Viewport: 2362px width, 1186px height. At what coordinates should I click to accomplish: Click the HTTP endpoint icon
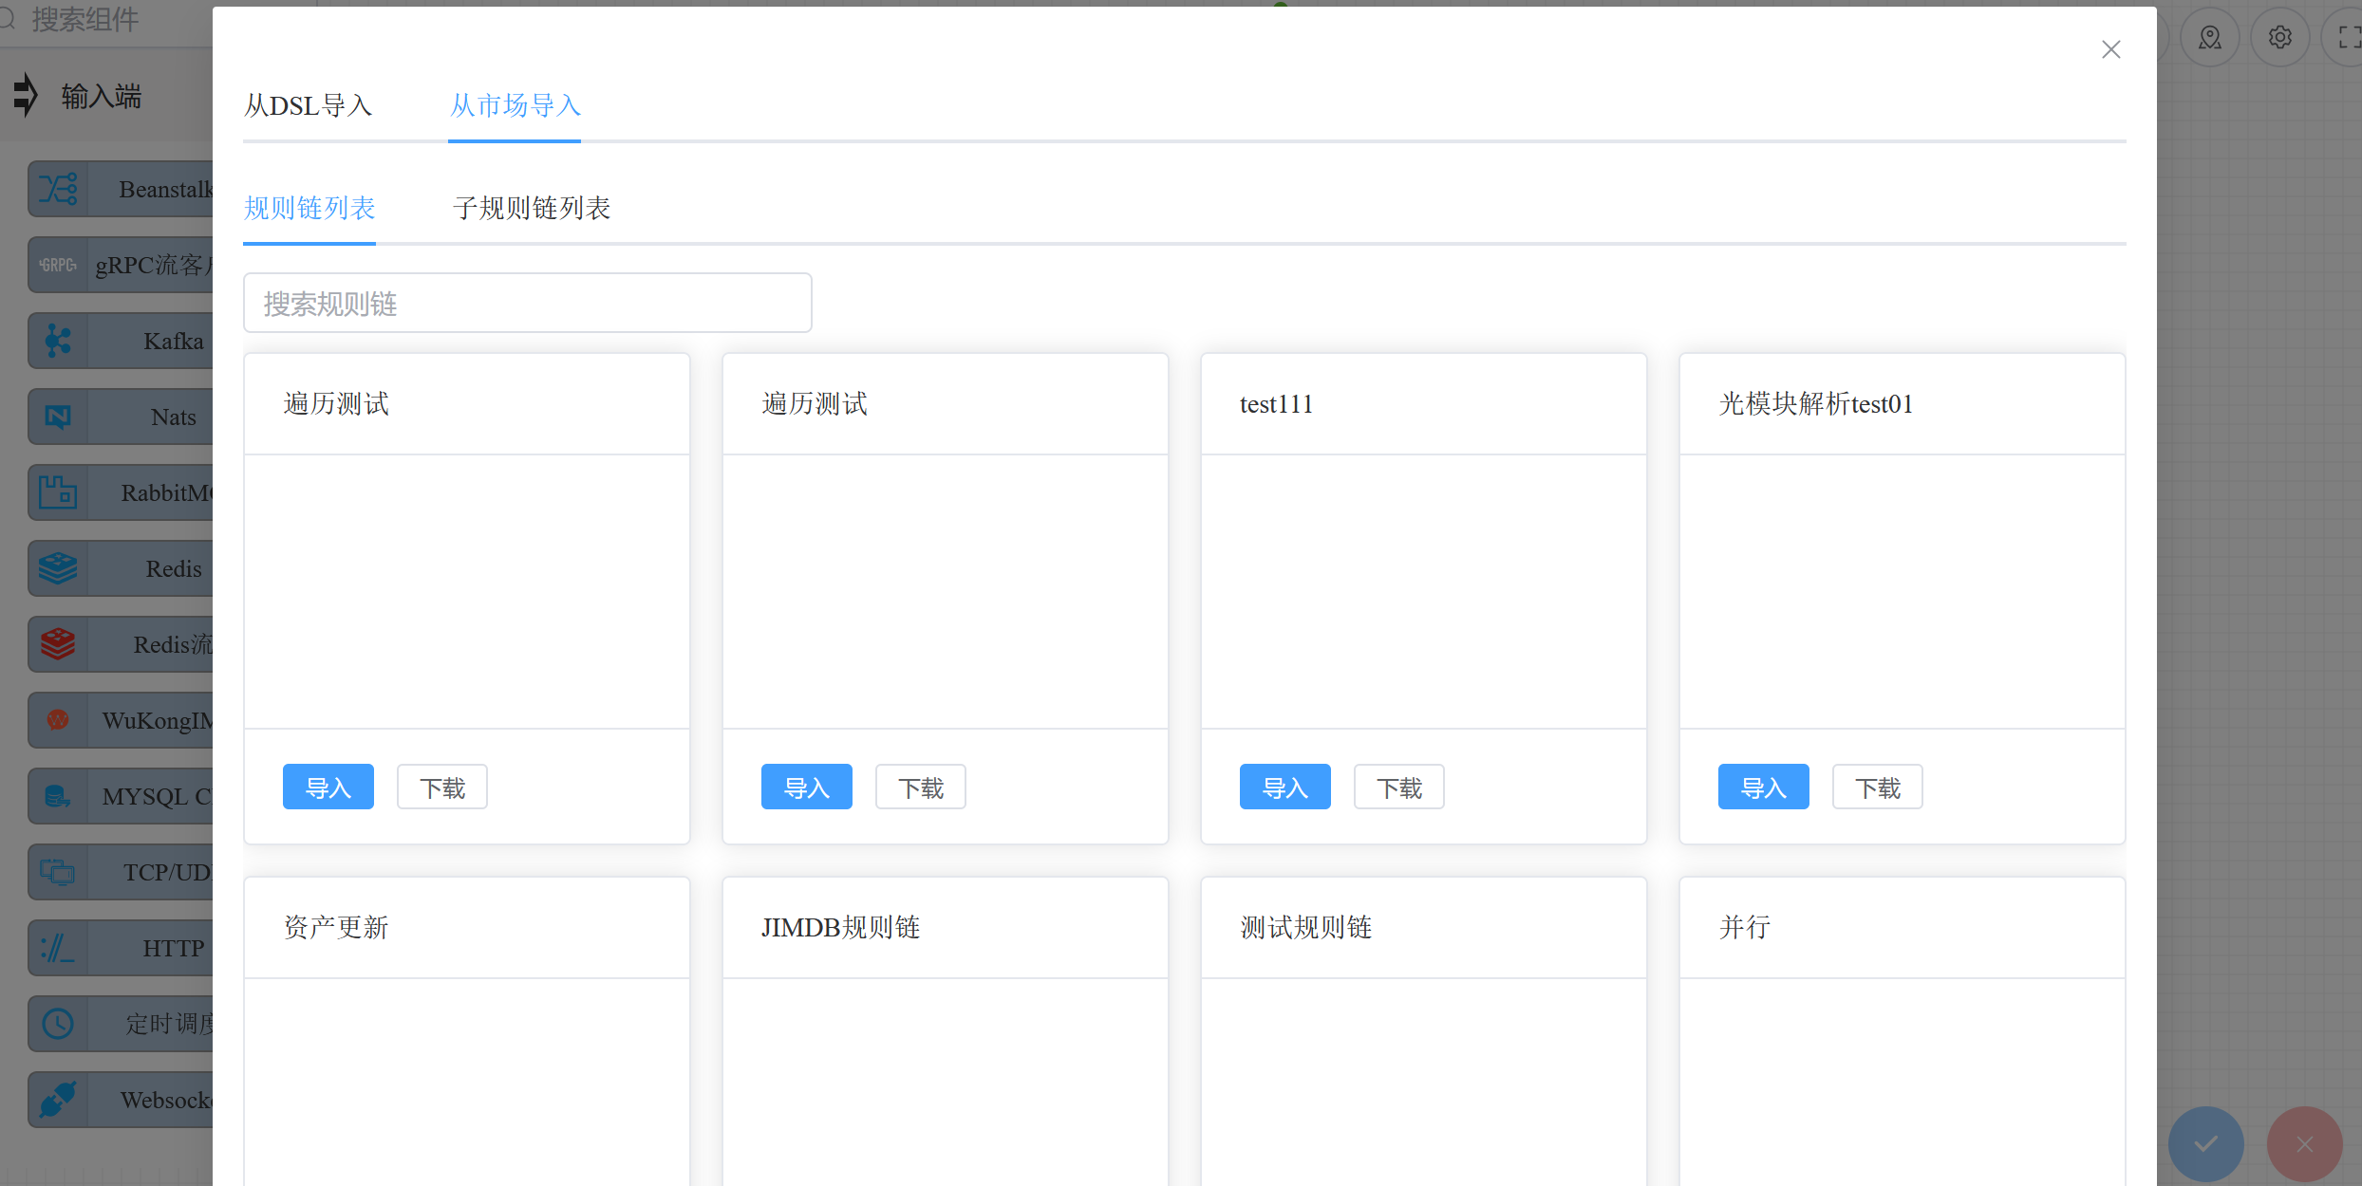click(x=58, y=948)
